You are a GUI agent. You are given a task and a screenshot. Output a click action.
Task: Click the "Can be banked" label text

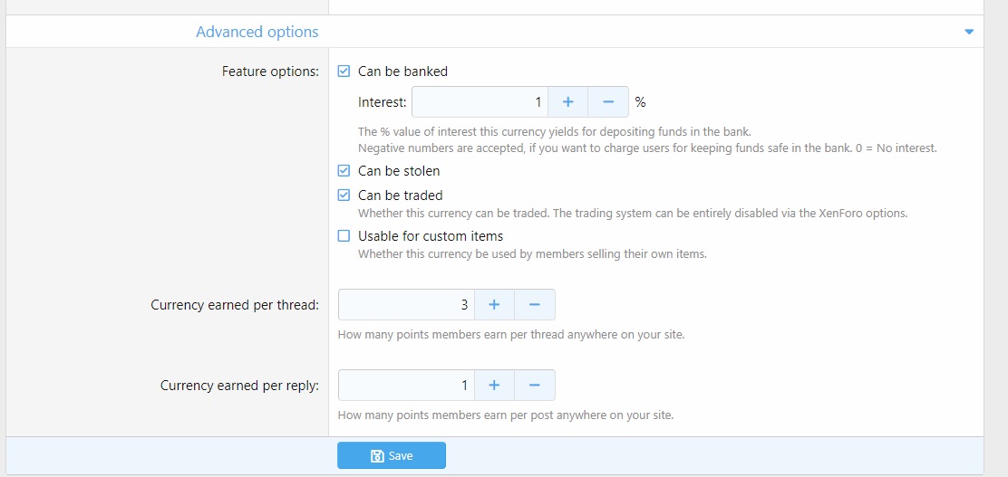[x=402, y=72]
